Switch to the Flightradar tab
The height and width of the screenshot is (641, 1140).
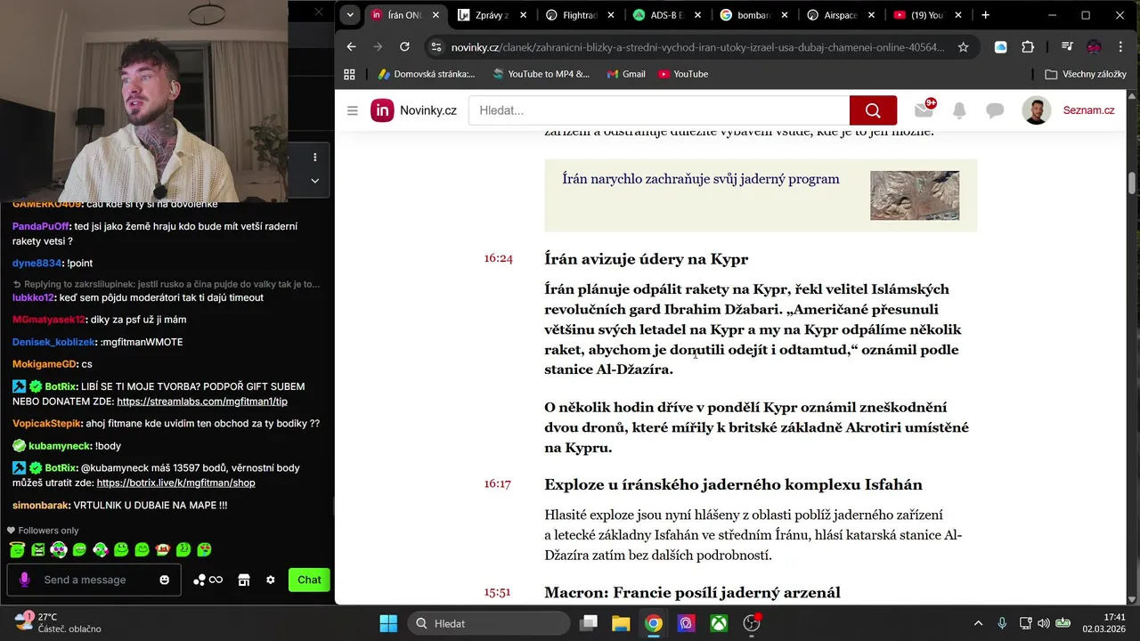(x=582, y=15)
